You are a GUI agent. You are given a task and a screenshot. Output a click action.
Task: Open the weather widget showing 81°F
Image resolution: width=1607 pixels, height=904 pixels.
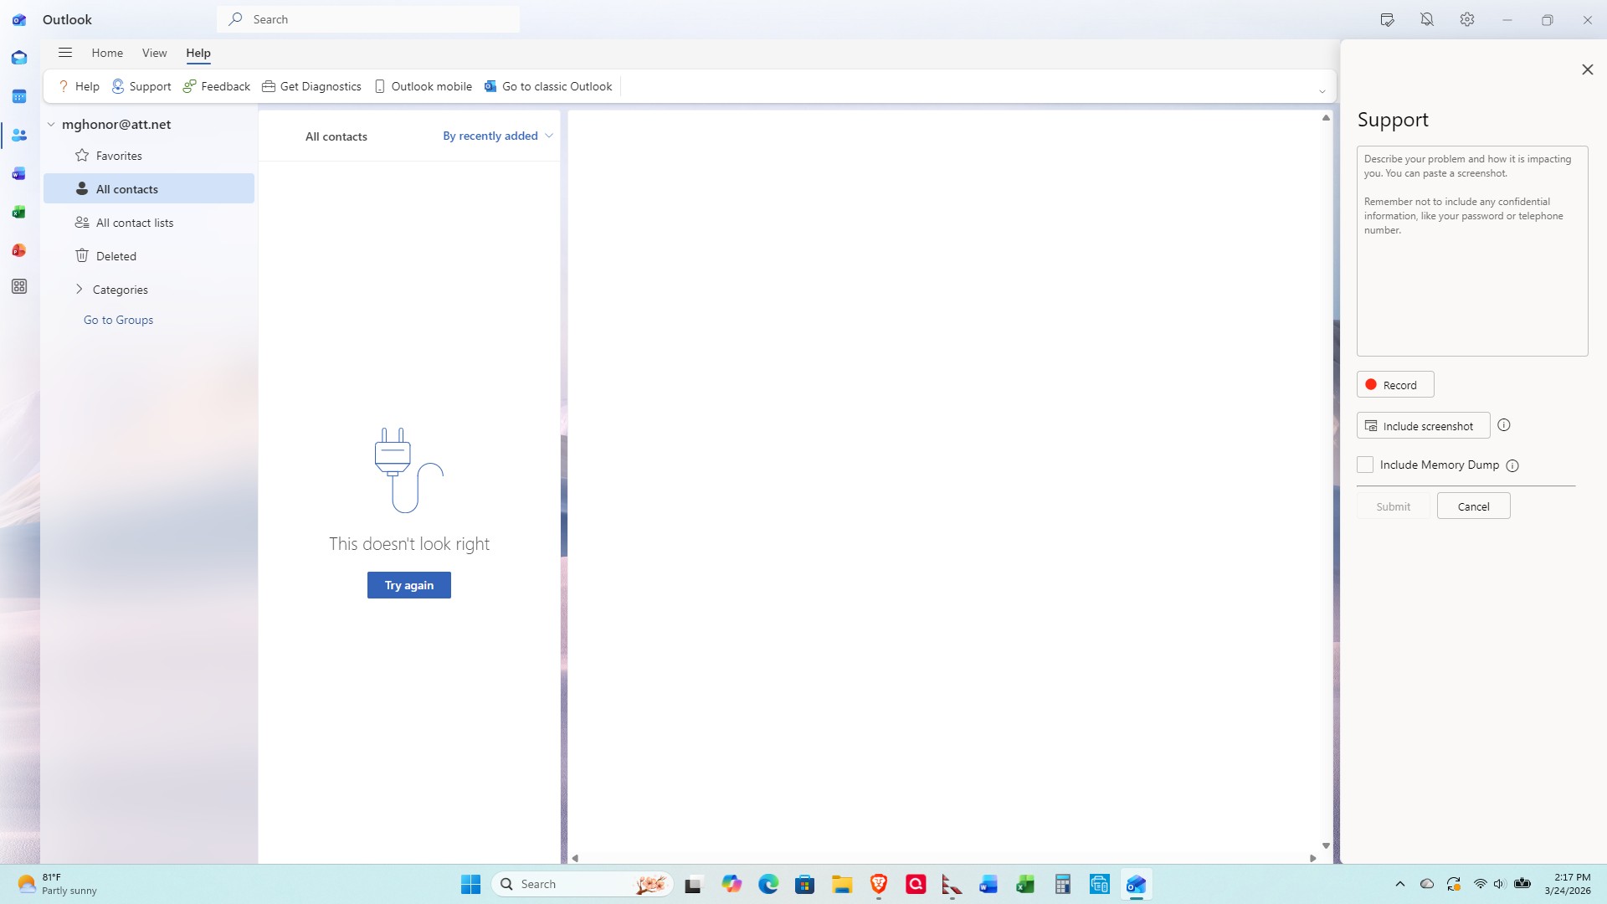(x=57, y=884)
